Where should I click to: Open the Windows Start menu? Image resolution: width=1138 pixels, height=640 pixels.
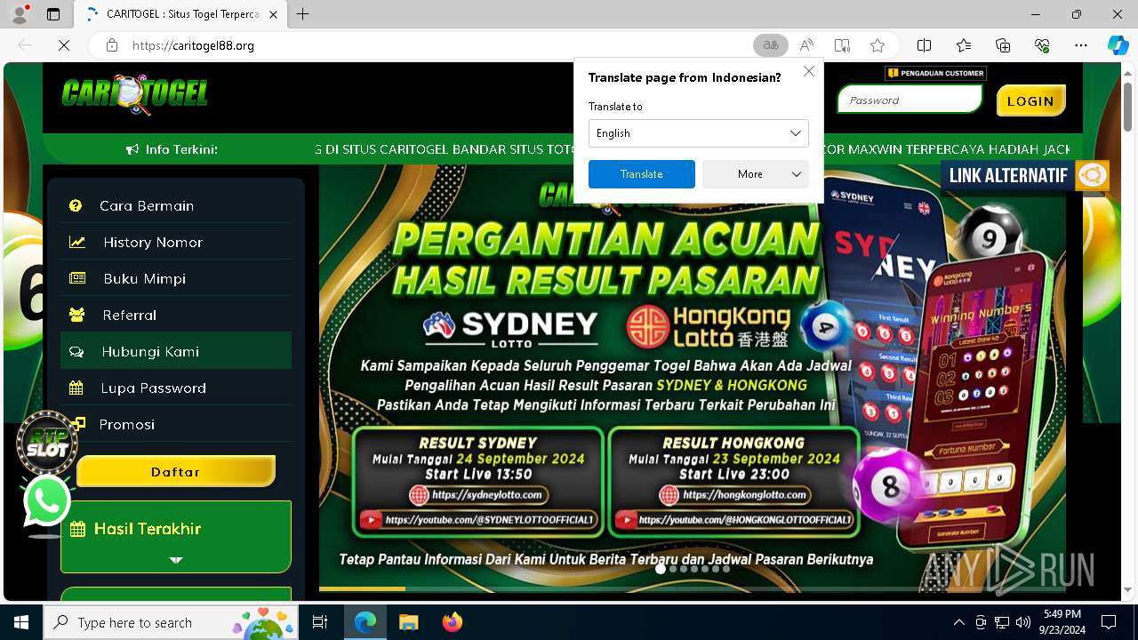(21, 622)
